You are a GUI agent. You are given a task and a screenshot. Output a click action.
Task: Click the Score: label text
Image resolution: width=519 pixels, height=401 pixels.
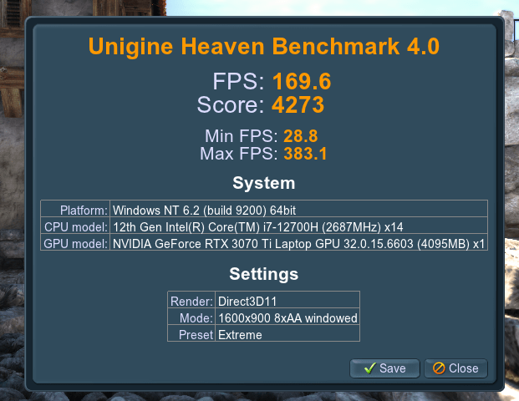[231, 105]
